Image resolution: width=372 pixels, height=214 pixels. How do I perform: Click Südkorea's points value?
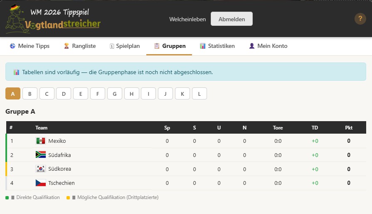coord(348,169)
